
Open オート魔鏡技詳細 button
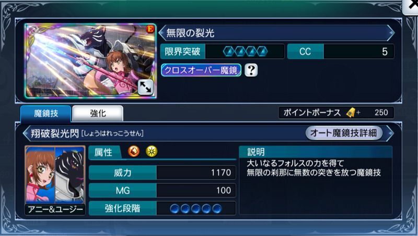[x=344, y=133]
